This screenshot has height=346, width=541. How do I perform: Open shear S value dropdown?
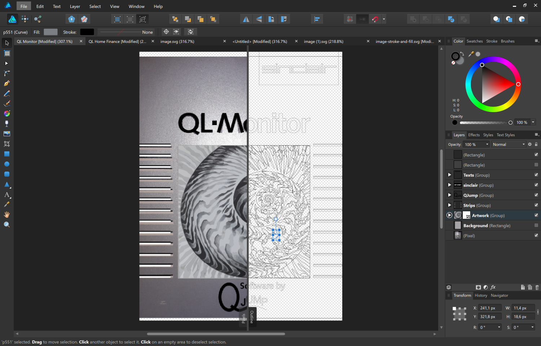pos(532,327)
